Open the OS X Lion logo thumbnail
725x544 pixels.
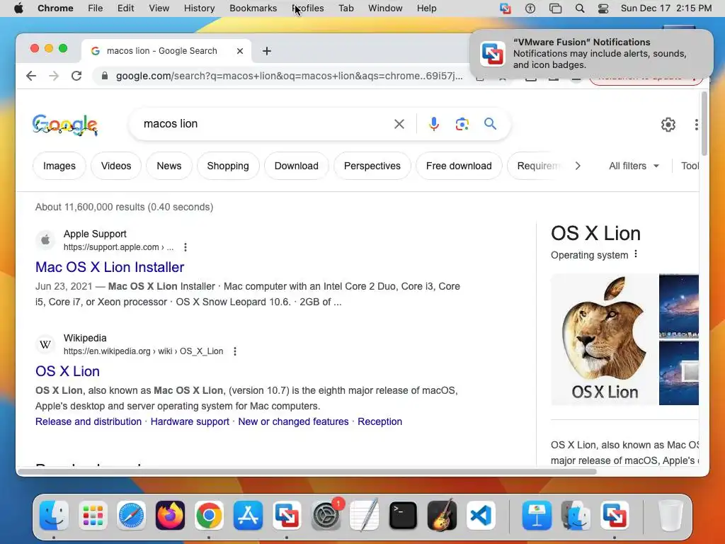pos(605,339)
